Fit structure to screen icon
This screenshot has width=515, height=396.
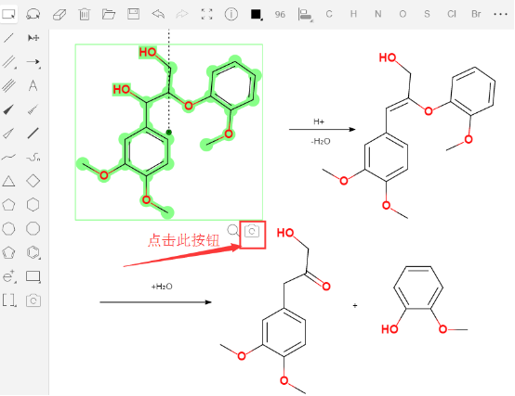[x=206, y=14]
